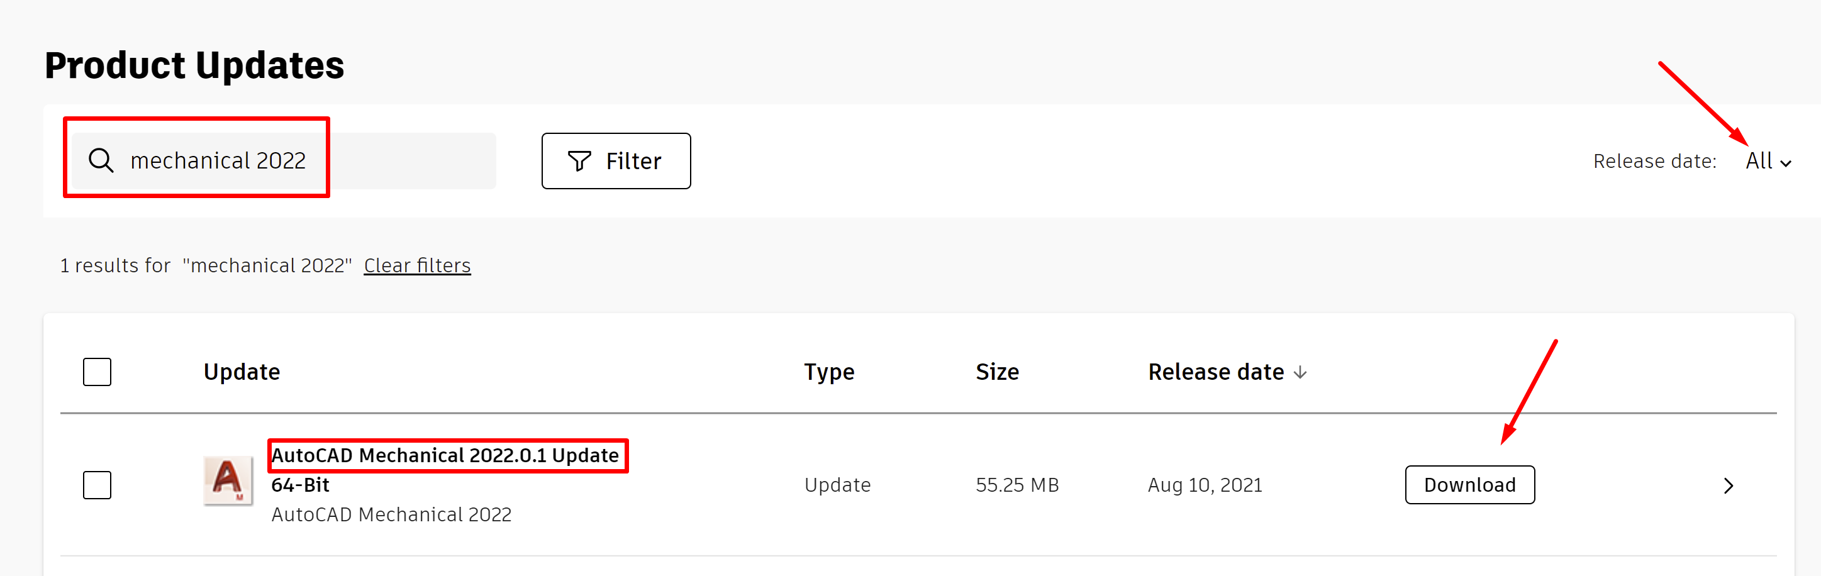The image size is (1821, 576).
Task: Click the sort direction indicator in Release date column
Action: [x=1301, y=372]
